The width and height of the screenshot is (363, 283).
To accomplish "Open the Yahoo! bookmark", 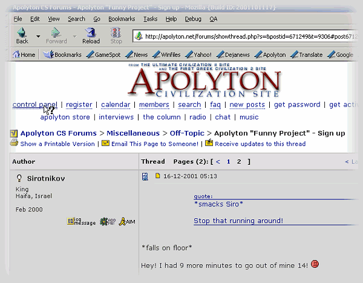I will (198, 55).
